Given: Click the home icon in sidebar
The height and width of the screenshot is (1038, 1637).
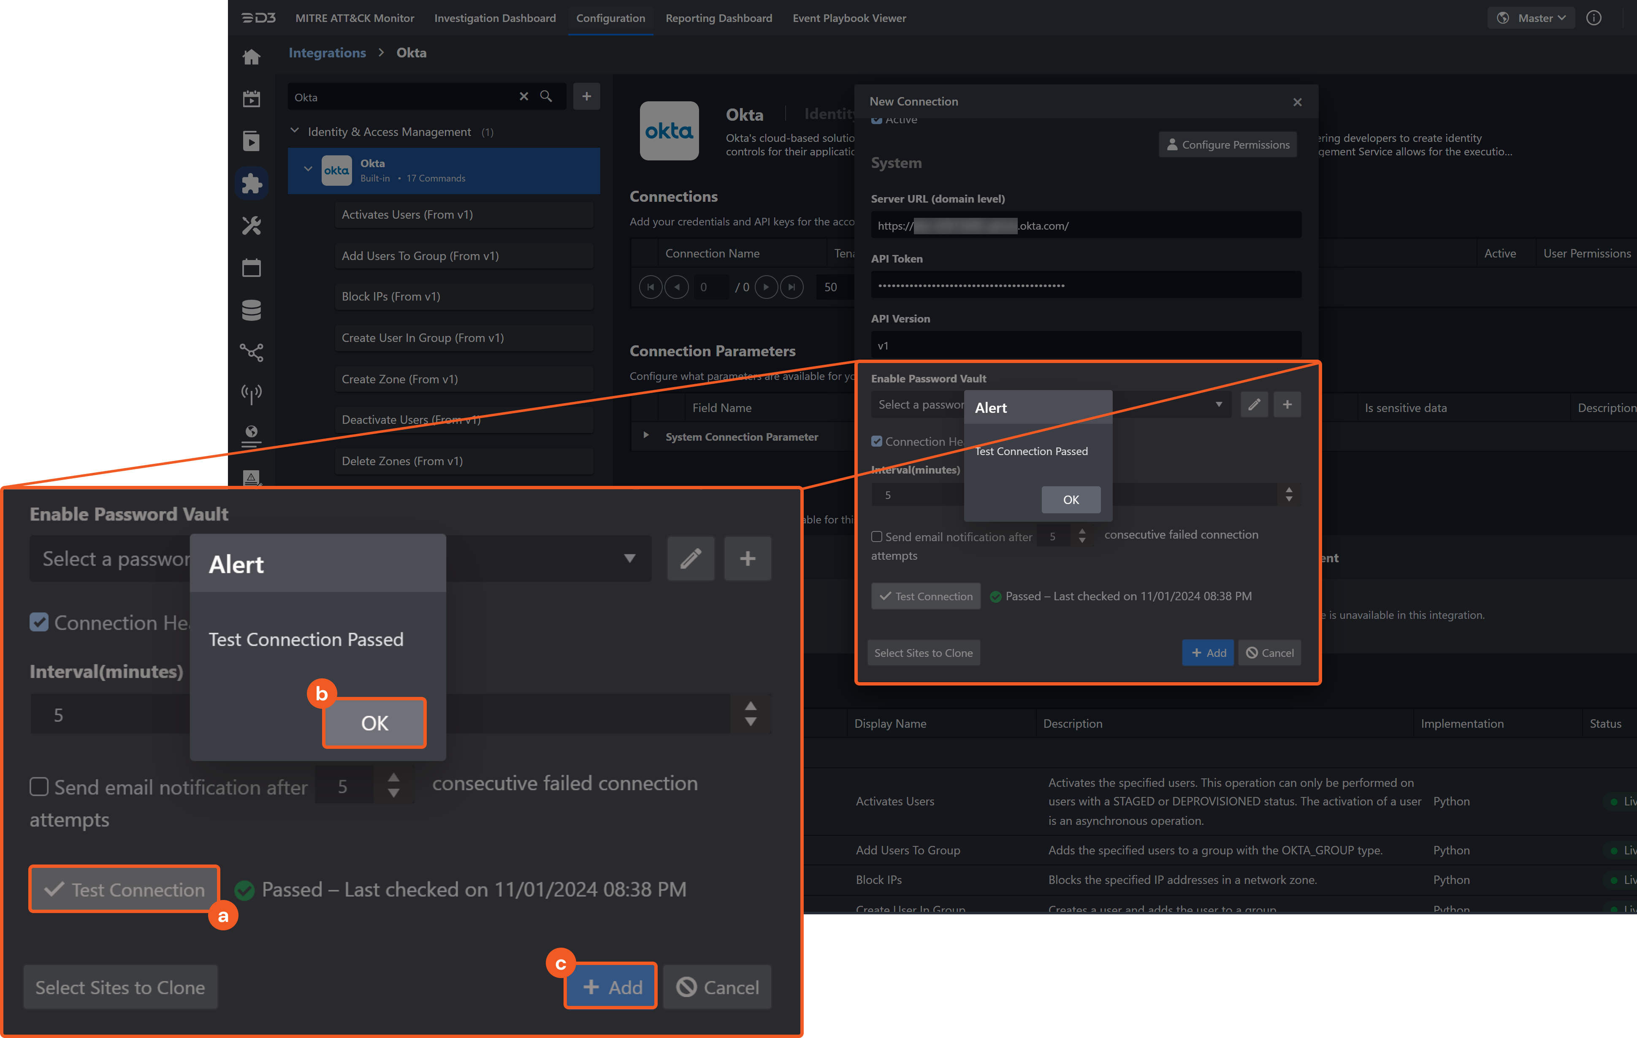Looking at the screenshot, I should click(252, 57).
